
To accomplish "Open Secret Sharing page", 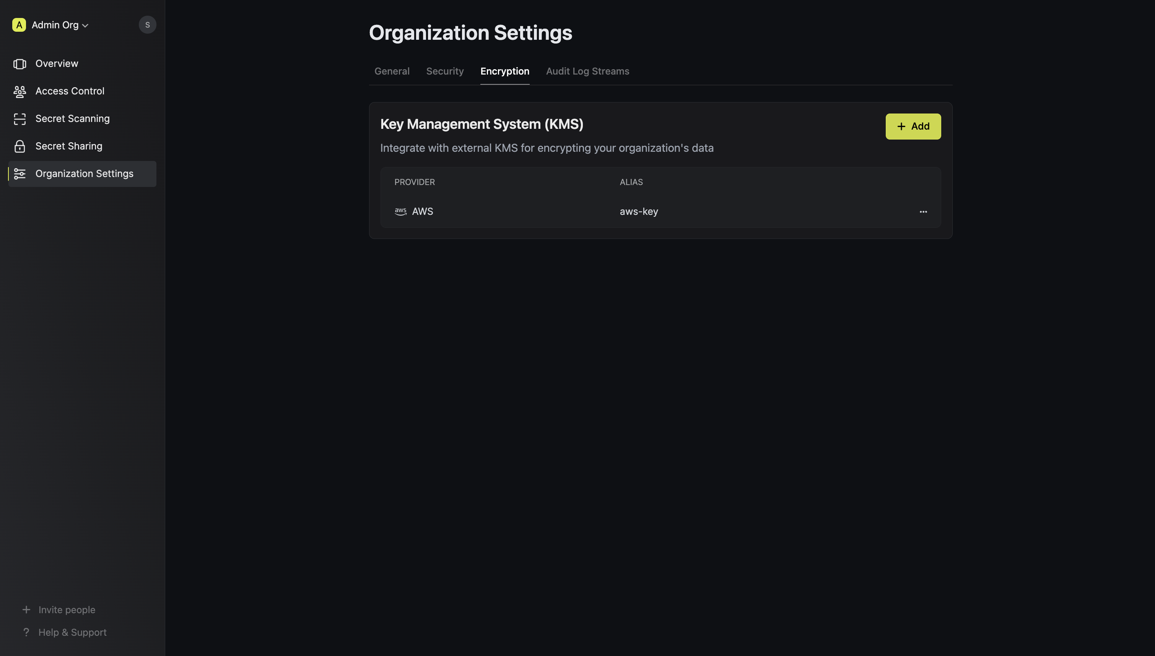I will click(82, 146).
